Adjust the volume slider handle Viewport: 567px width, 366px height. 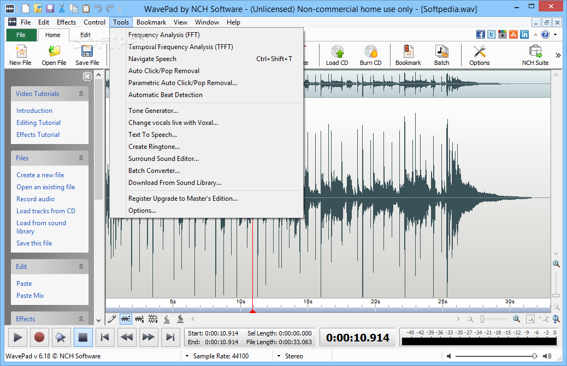coord(534,356)
